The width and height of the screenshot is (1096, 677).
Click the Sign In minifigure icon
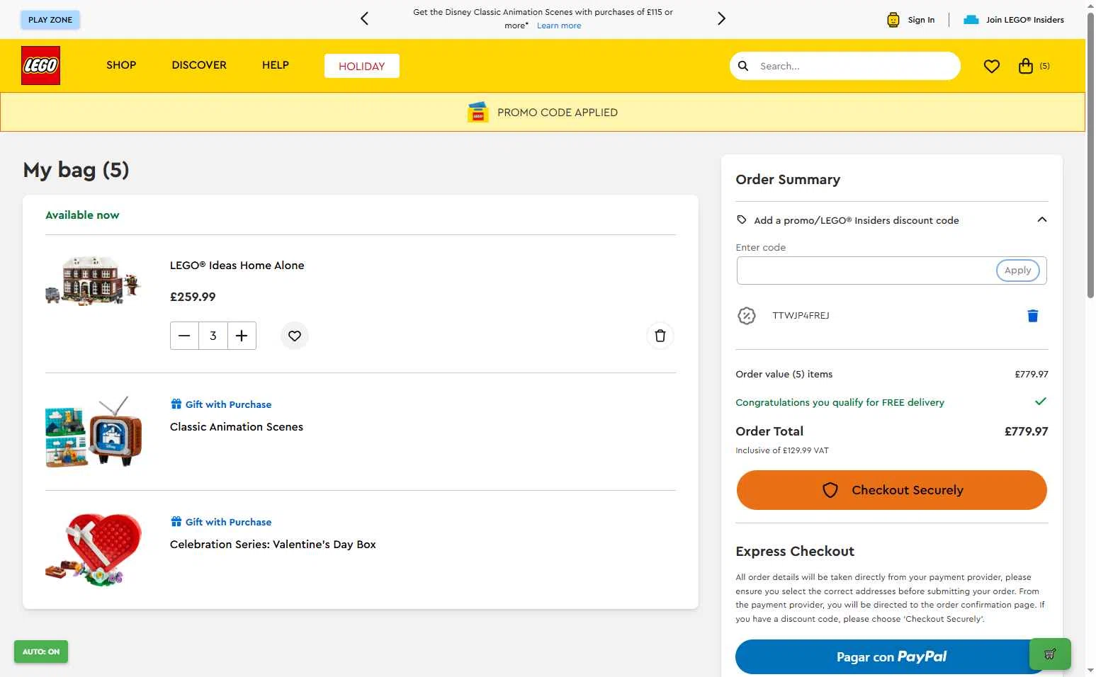coord(893,20)
